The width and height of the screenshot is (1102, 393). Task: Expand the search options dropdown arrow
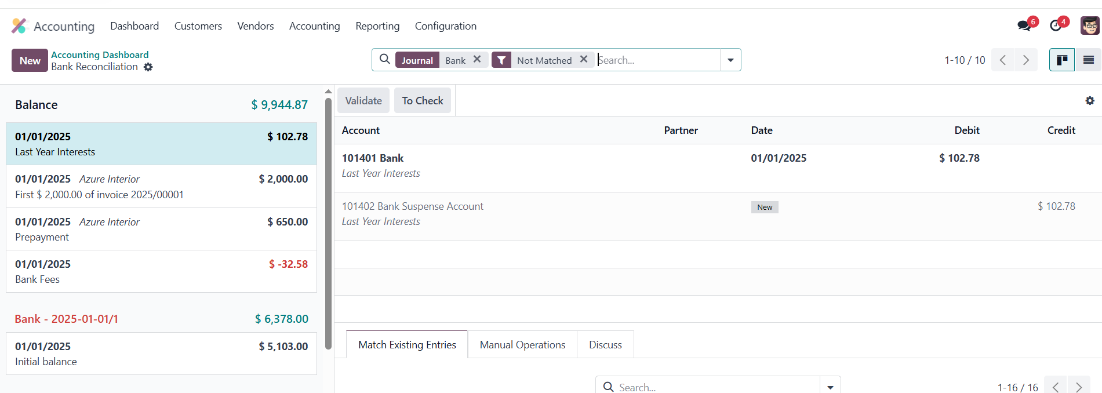coord(730,60)
